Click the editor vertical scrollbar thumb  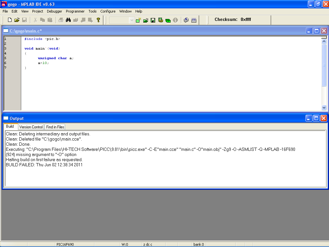324,65
